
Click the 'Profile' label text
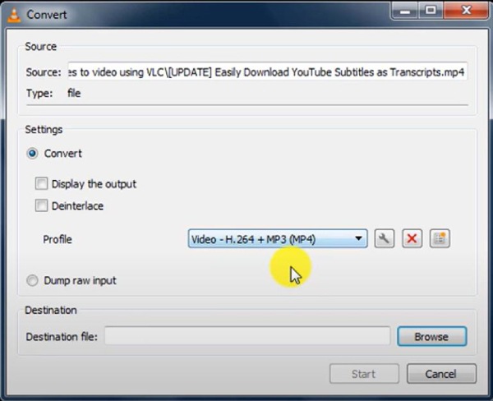pos(58,239)
